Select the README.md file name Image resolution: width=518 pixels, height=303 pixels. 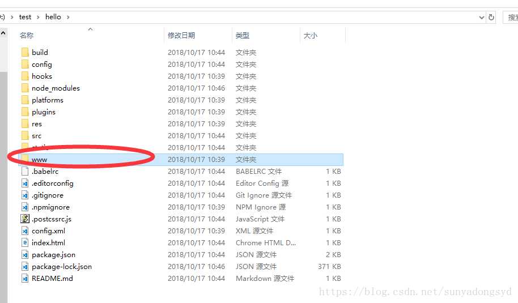click(x=52, y=278)
